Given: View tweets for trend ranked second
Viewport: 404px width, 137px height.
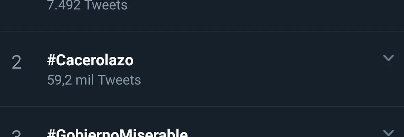Looking at the screenshot, I should coord(90,61).
